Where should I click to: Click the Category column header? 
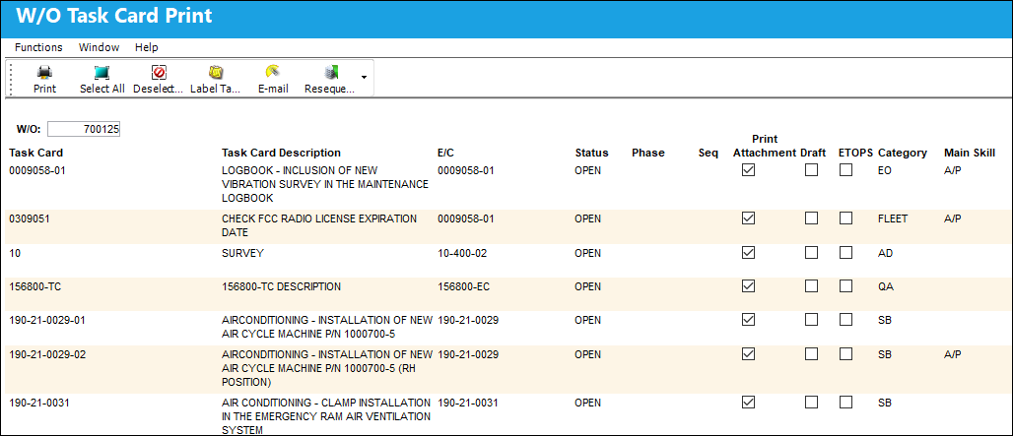click(x=903, y=153)
